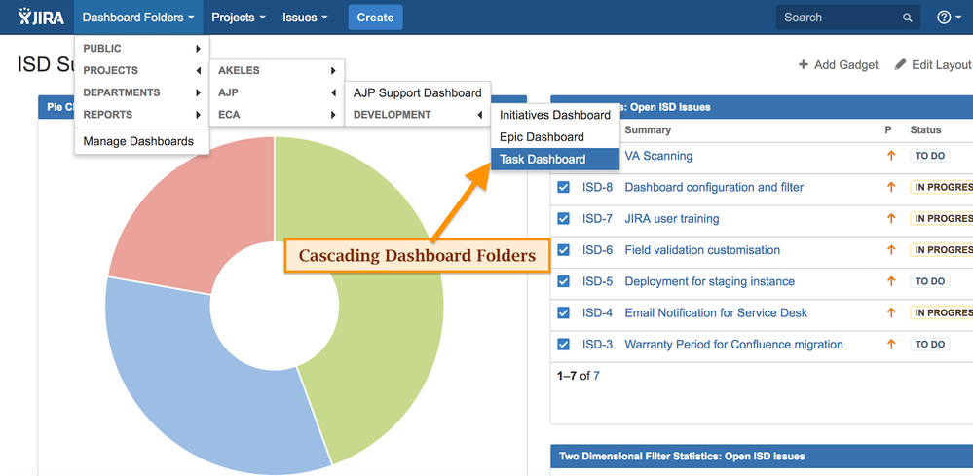Click priority arrow in ISD-5 row
The height and width of the screenshot is (476, 973).
click(891, 281)
